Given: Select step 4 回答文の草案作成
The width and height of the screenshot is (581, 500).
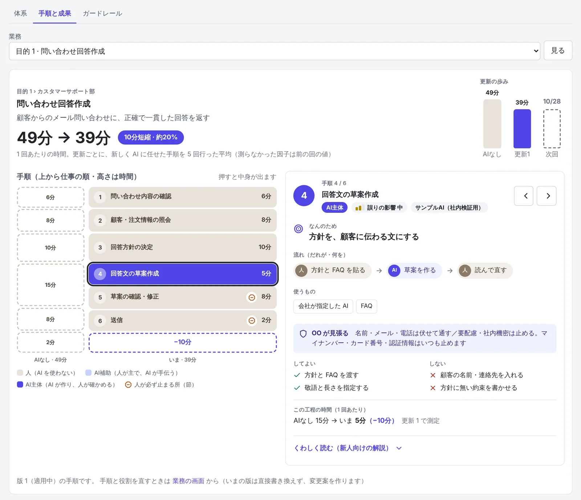Looking at the screenshot, I should click(x=183, y=274).
